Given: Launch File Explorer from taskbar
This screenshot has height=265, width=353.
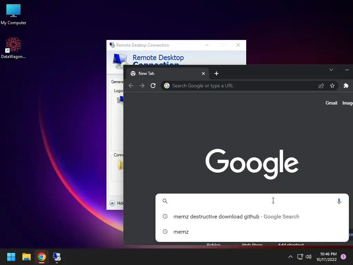Looking at the screenshot, I should coord(26,257).
